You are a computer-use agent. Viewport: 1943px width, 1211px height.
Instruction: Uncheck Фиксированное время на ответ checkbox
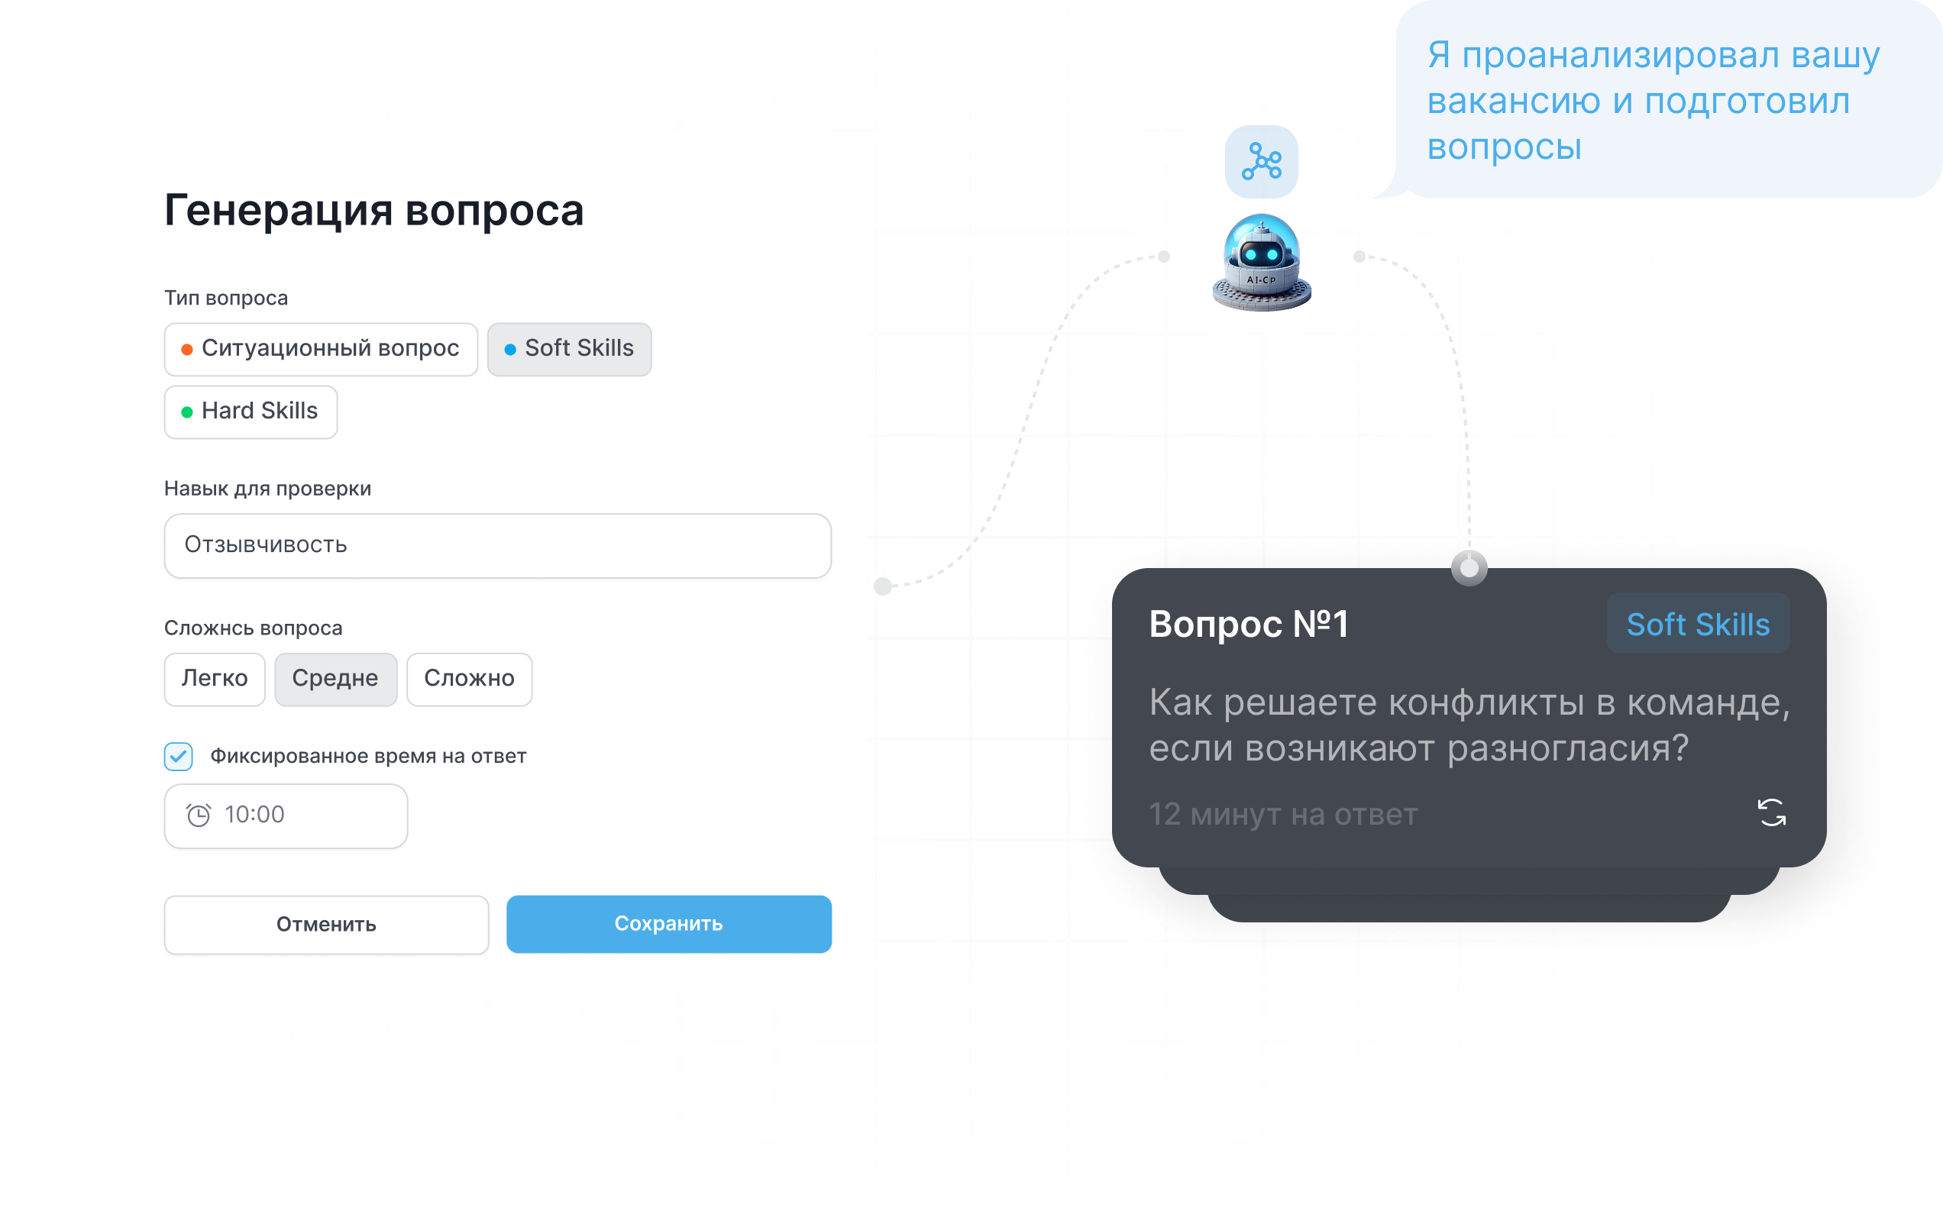pyautogui.click(x=178, y=756)
